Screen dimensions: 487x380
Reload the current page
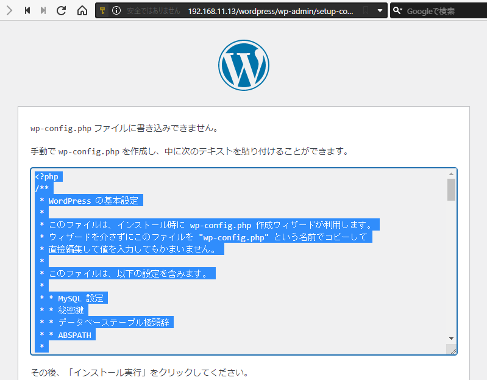[61, 10]
